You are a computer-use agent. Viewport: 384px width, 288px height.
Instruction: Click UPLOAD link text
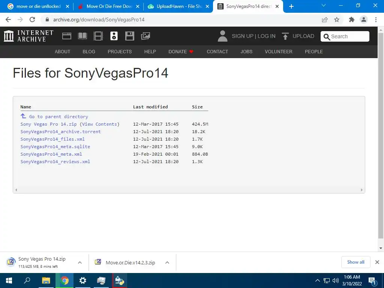[303, 36]
